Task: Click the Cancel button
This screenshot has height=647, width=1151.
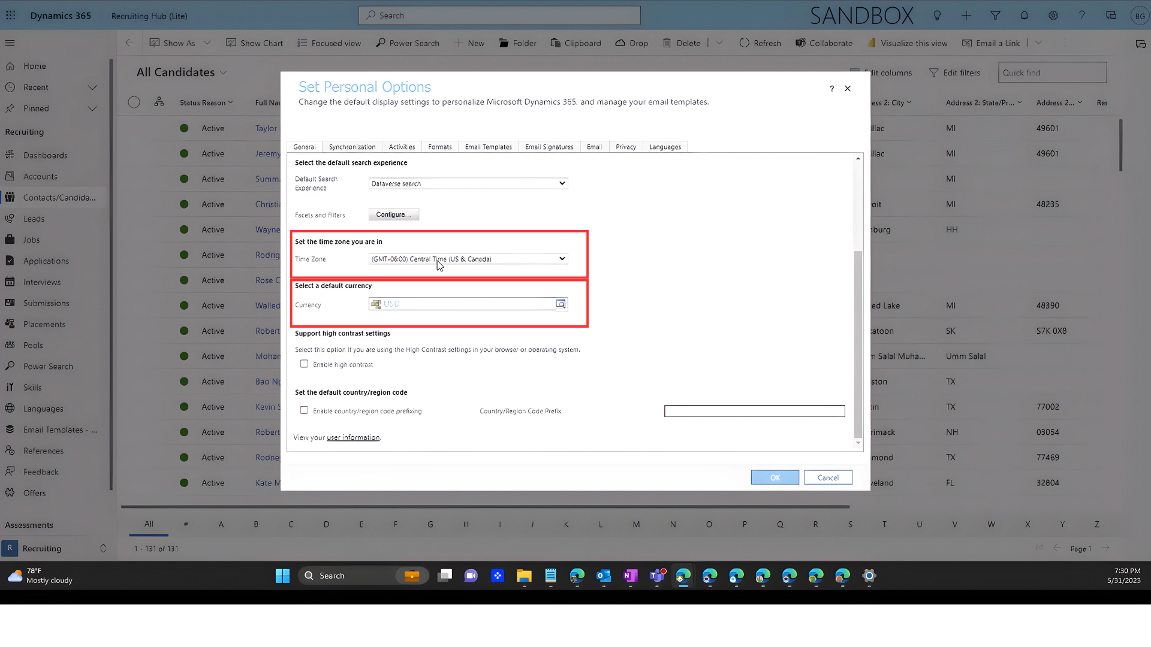Action: 828,477
